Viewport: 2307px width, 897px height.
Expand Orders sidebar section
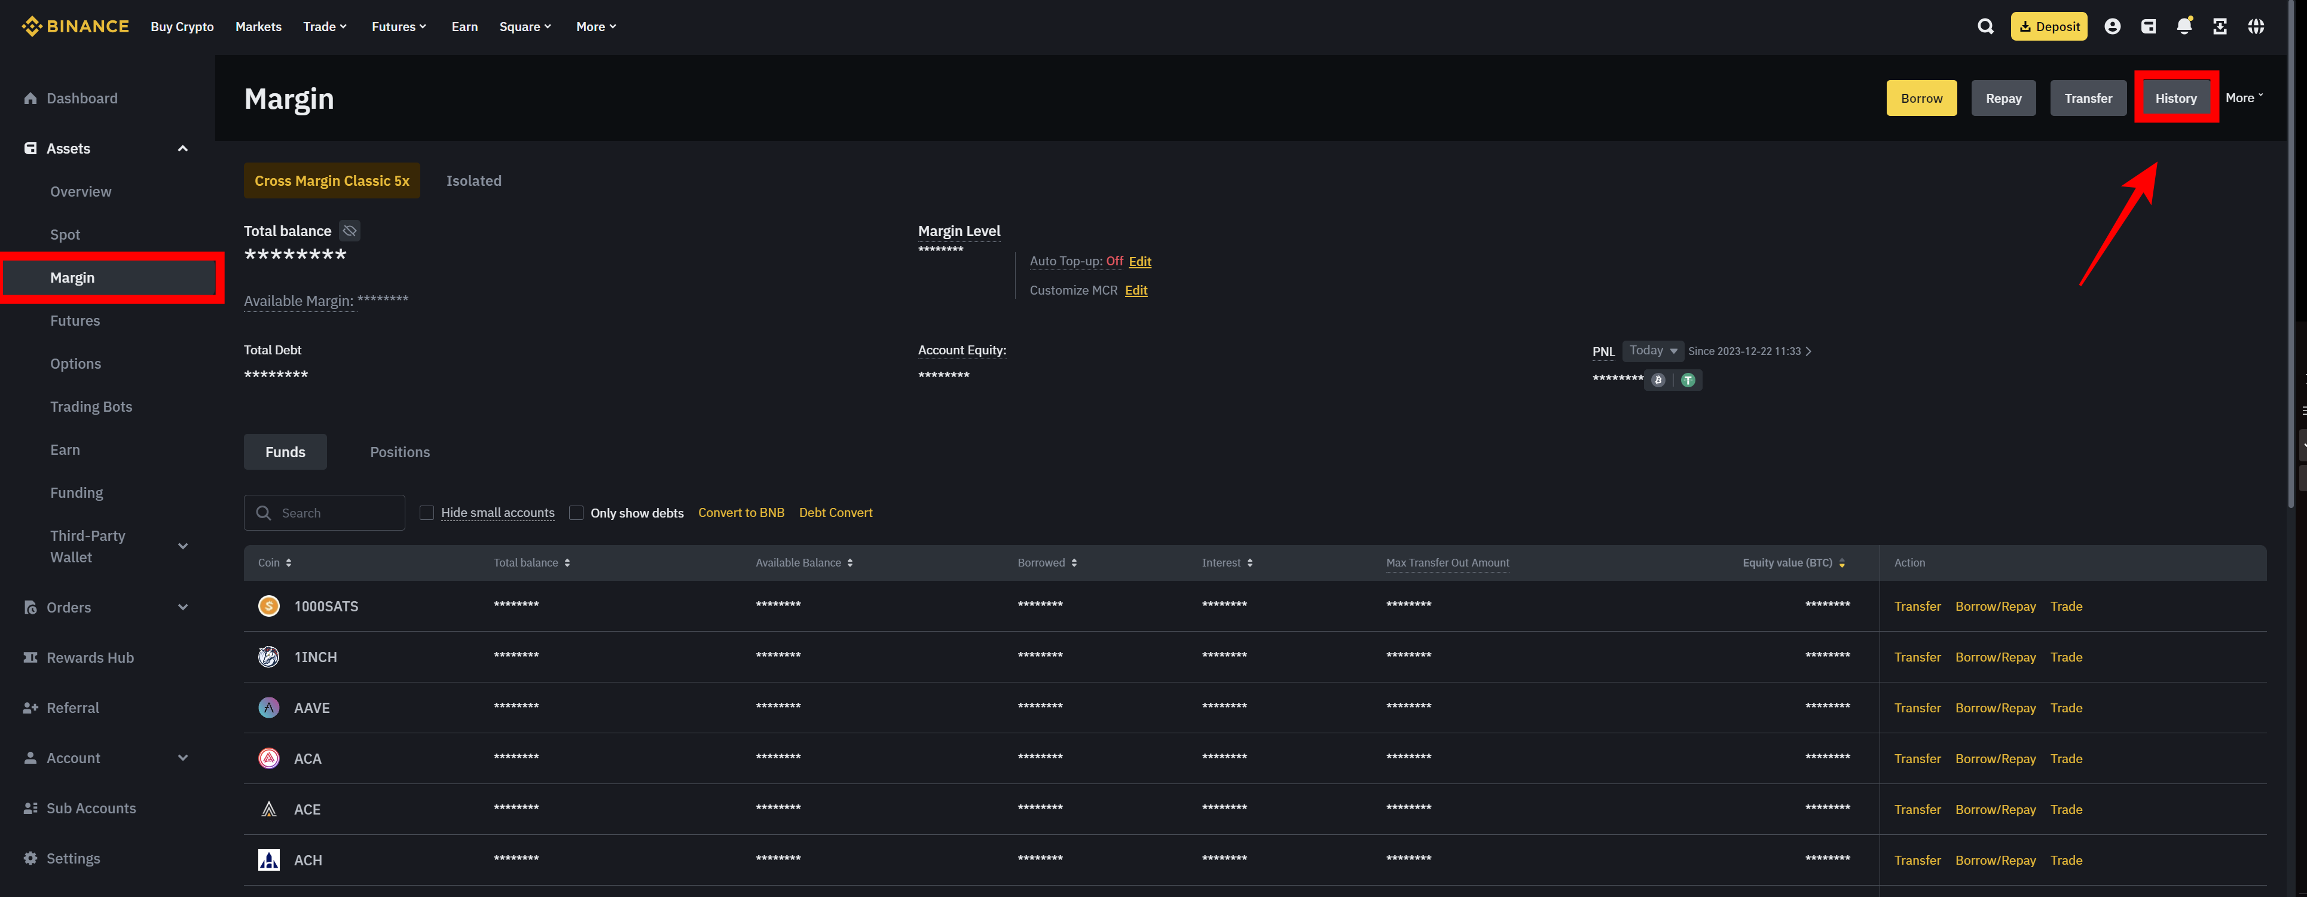[183, 607]
